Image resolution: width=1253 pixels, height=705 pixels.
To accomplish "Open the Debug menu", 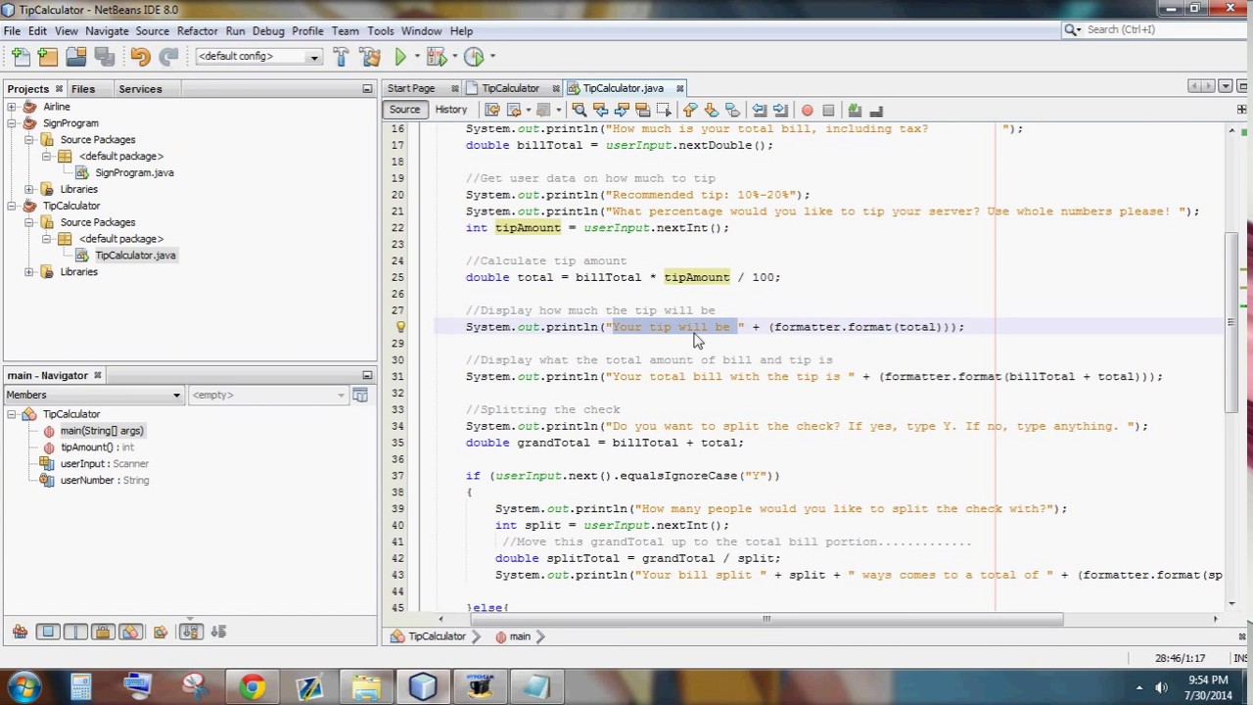I will 268,31.
